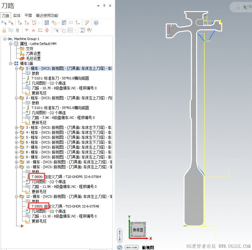Open dropdown beside Verify icon

tap(59, 23)
